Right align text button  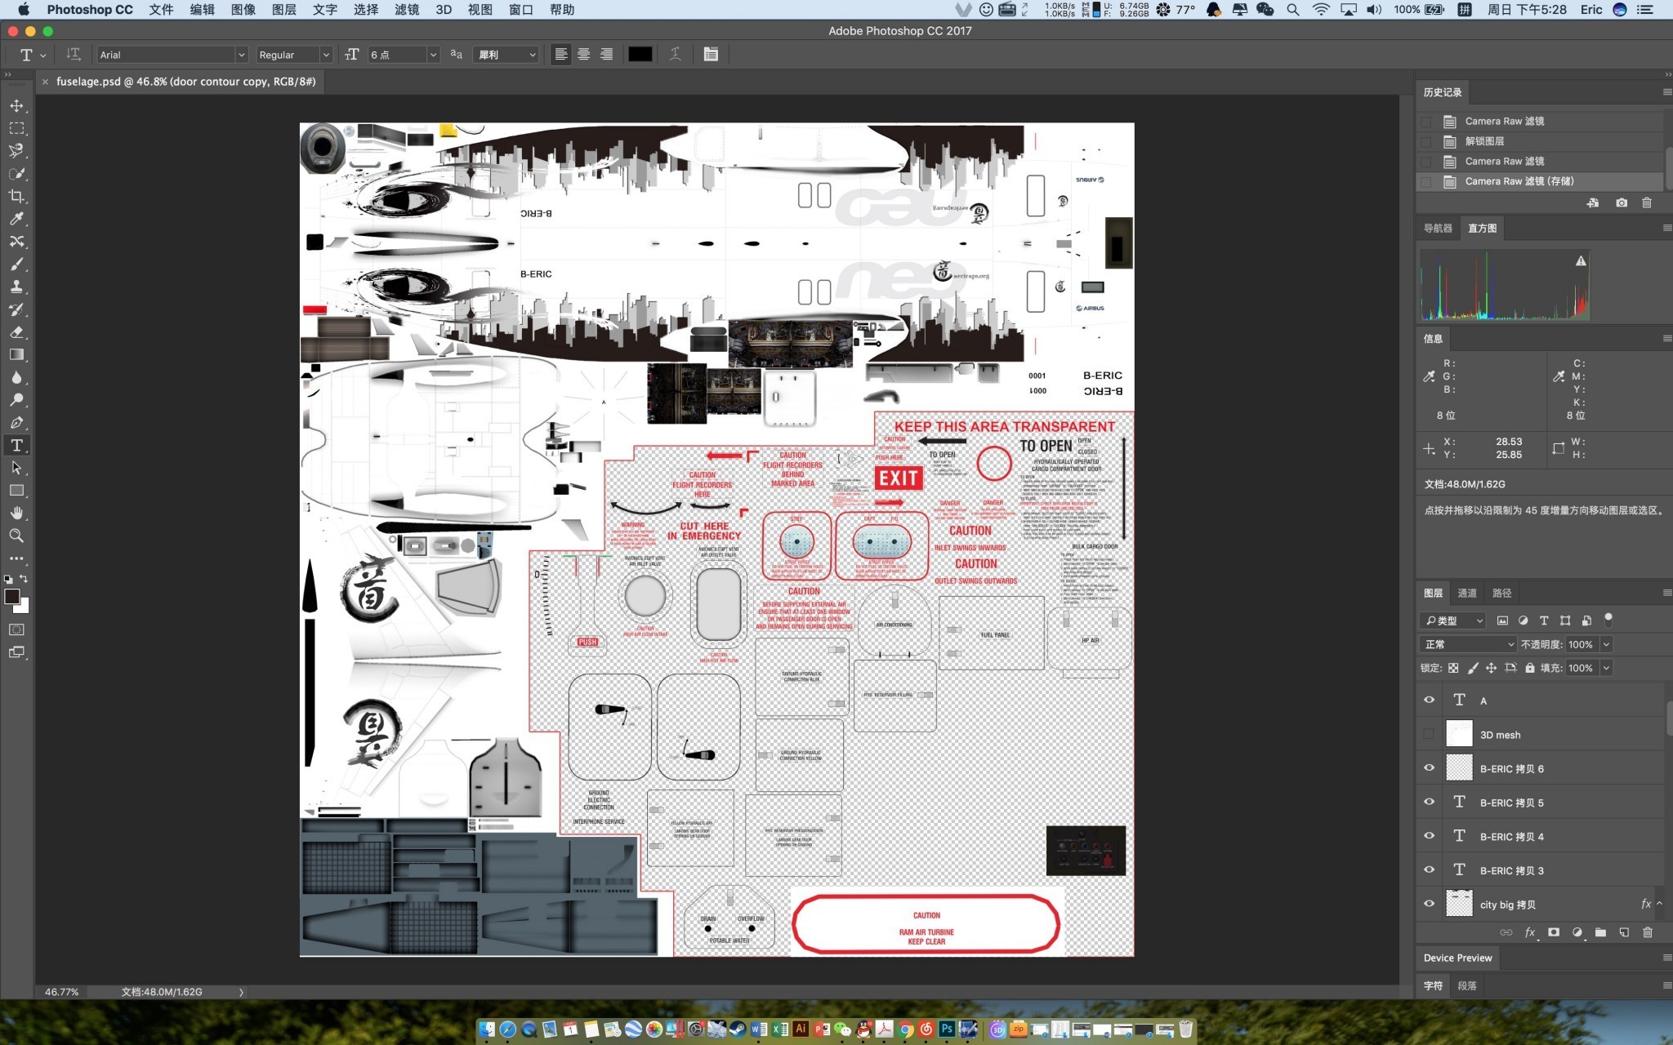pyautogui.click(x=606, y=55)
